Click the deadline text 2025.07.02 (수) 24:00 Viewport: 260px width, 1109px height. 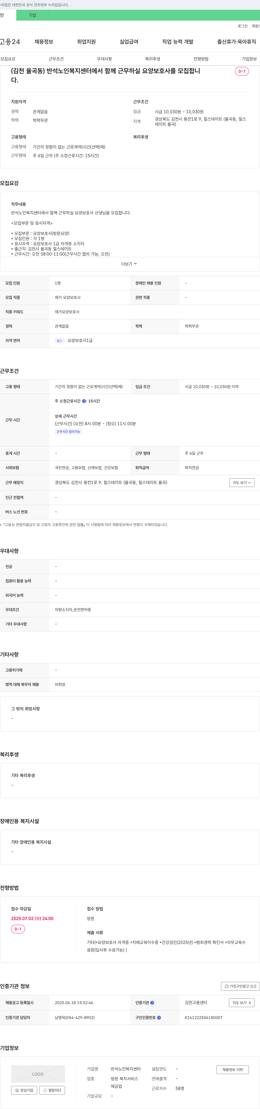click(x=32, y=918)
